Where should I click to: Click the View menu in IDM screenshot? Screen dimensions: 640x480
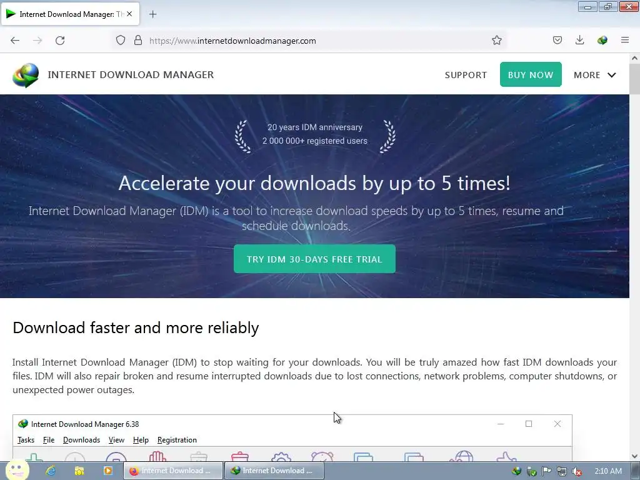pos(116,440)
